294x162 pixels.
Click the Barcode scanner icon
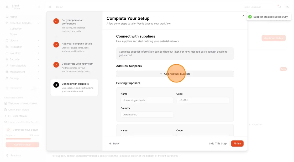7,59
